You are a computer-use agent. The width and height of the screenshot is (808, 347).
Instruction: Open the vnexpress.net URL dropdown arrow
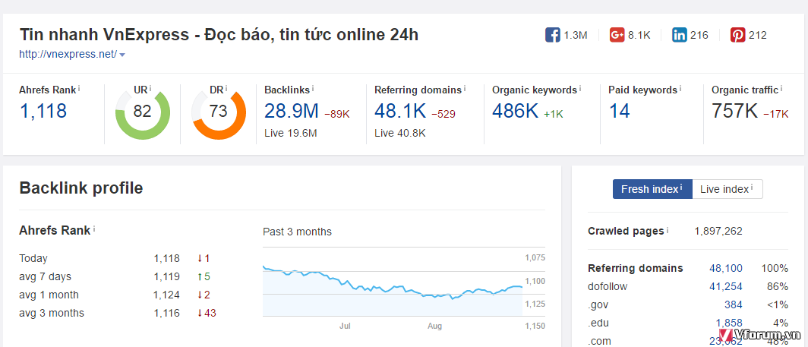click(x=122, y=55)
